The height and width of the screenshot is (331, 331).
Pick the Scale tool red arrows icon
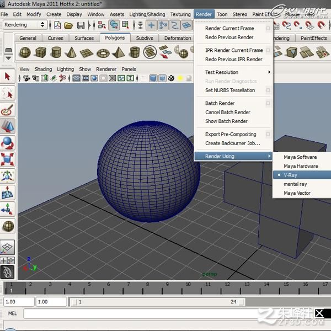[x=8, y=159]
